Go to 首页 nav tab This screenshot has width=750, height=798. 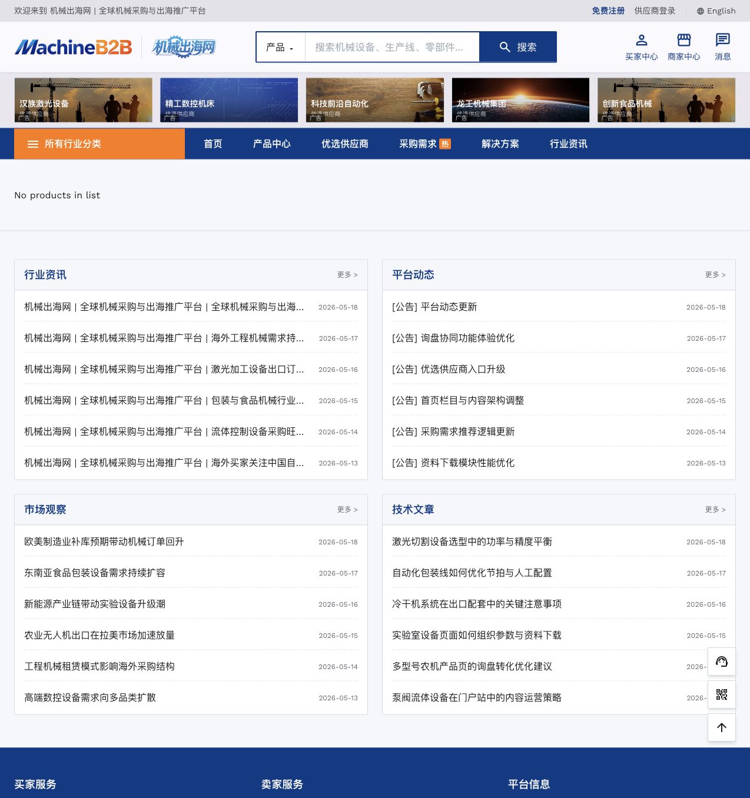[213, 144]
